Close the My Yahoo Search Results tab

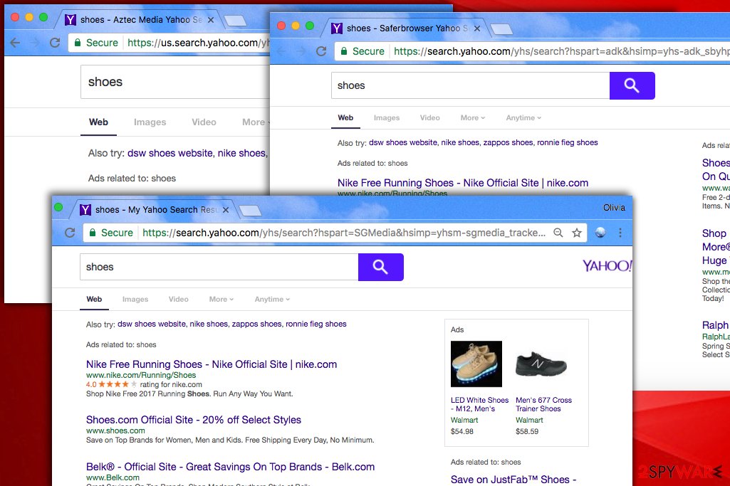tap(226, 210)
